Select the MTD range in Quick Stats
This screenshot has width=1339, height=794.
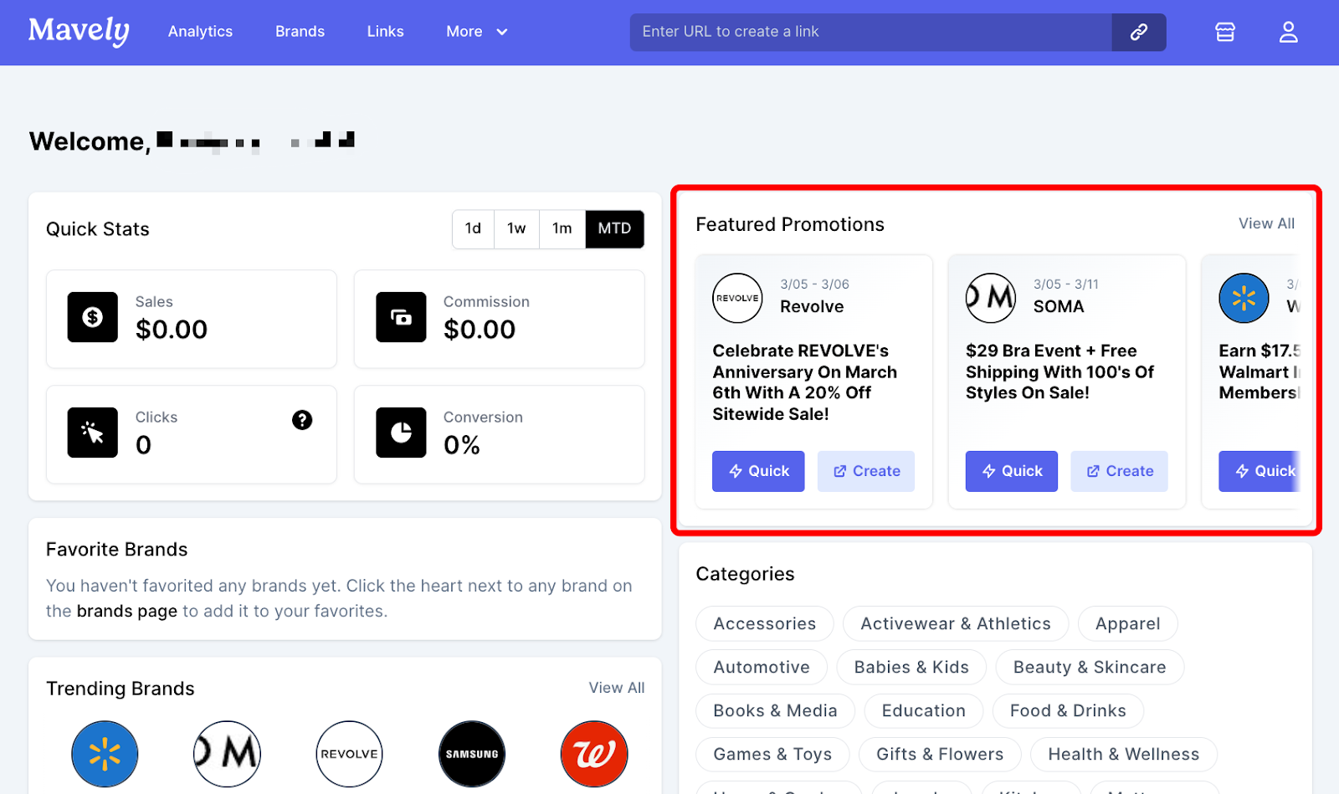coord(614,228)
